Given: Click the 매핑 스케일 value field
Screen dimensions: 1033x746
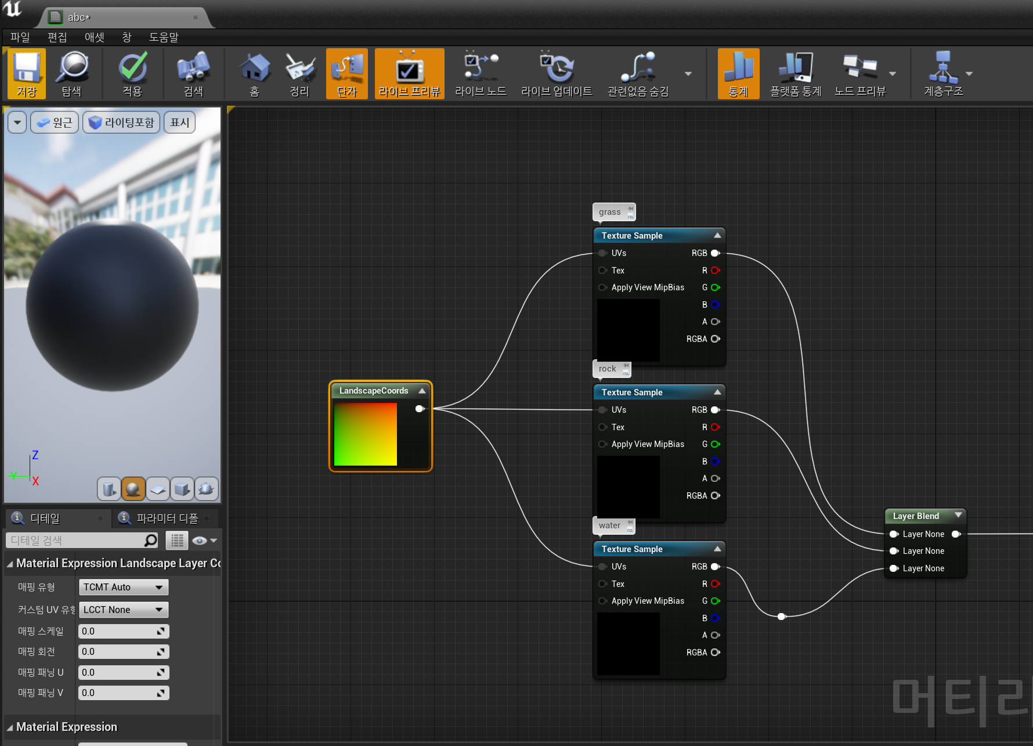Looking at the screenshot, I should click(x=124, y=631).
